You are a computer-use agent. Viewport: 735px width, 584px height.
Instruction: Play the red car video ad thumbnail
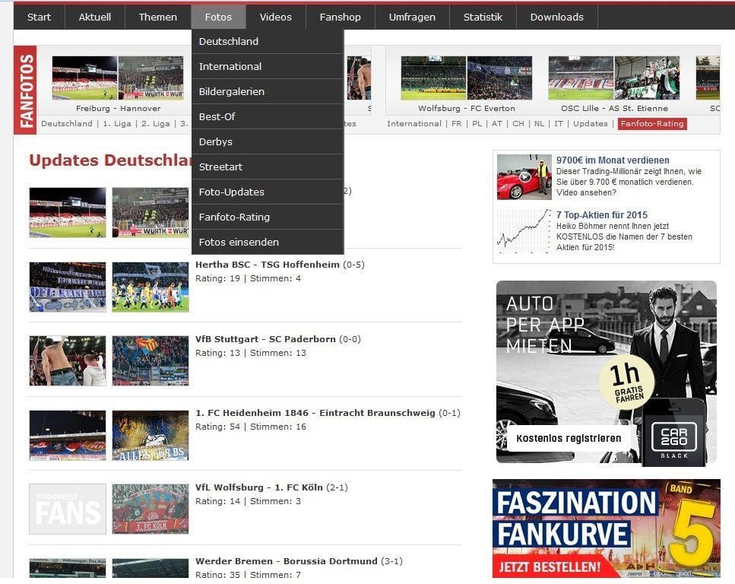coord(524,177)
